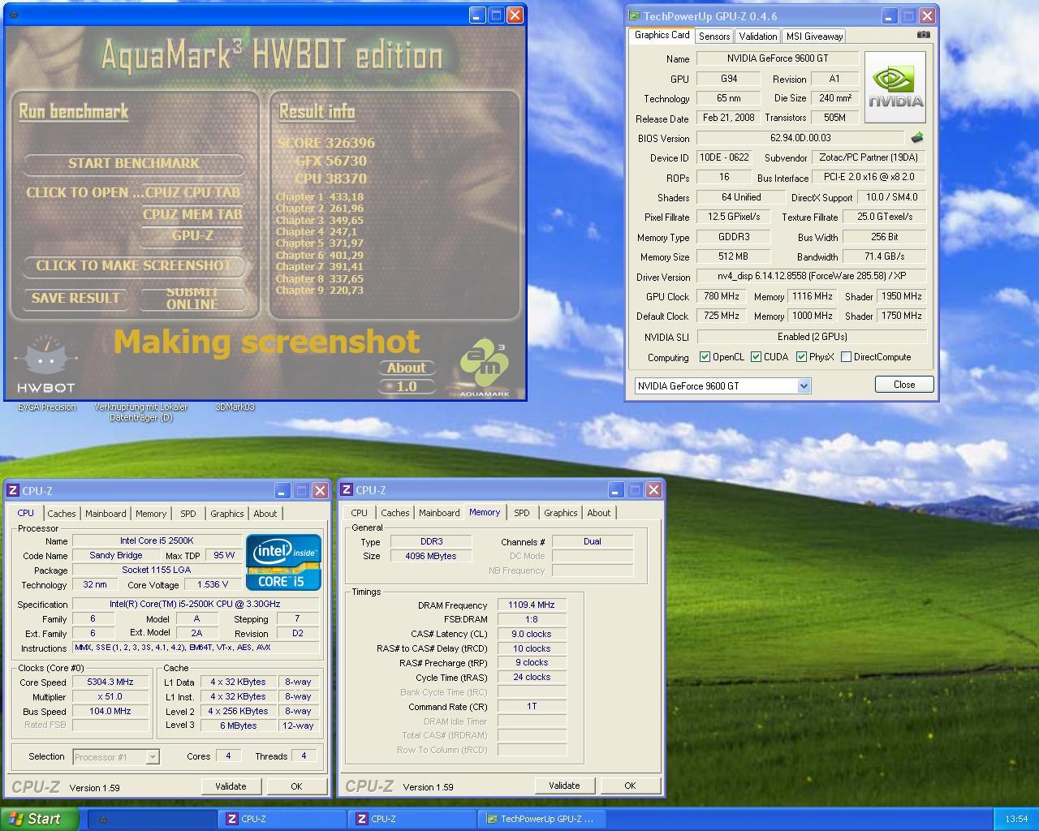Open 3DMark03 desktop shortcut

click(235, 407)
